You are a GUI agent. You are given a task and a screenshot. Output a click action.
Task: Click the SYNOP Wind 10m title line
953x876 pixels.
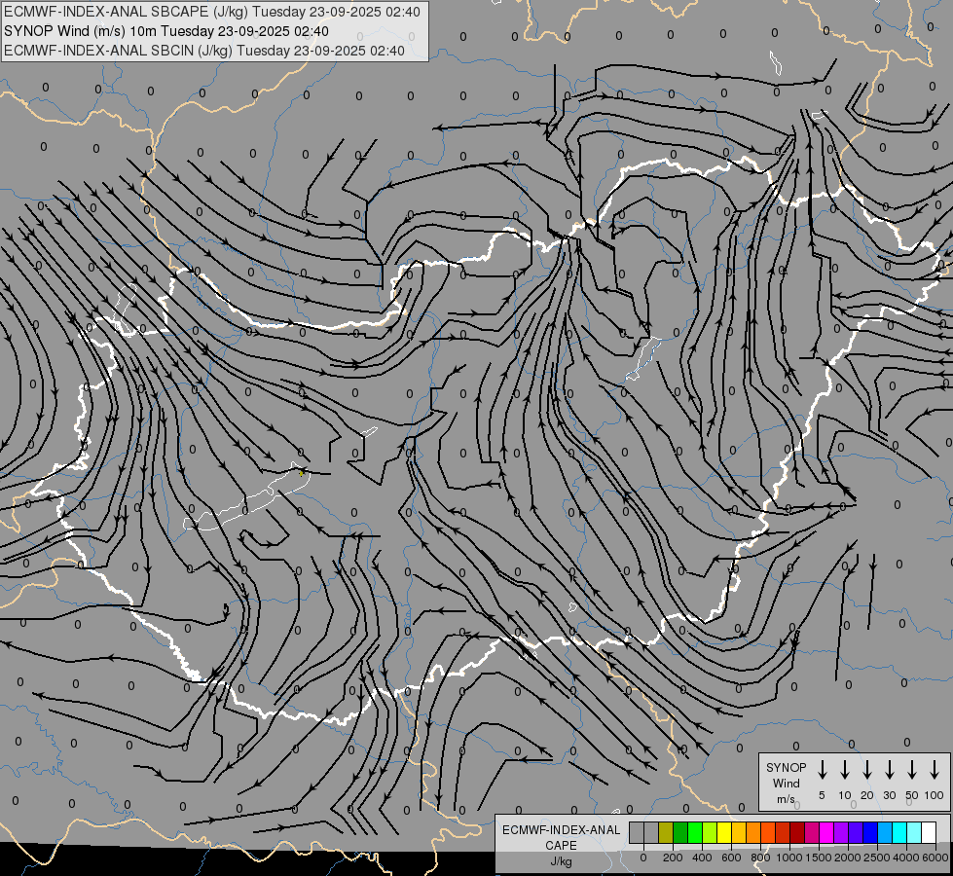point(166,31)
